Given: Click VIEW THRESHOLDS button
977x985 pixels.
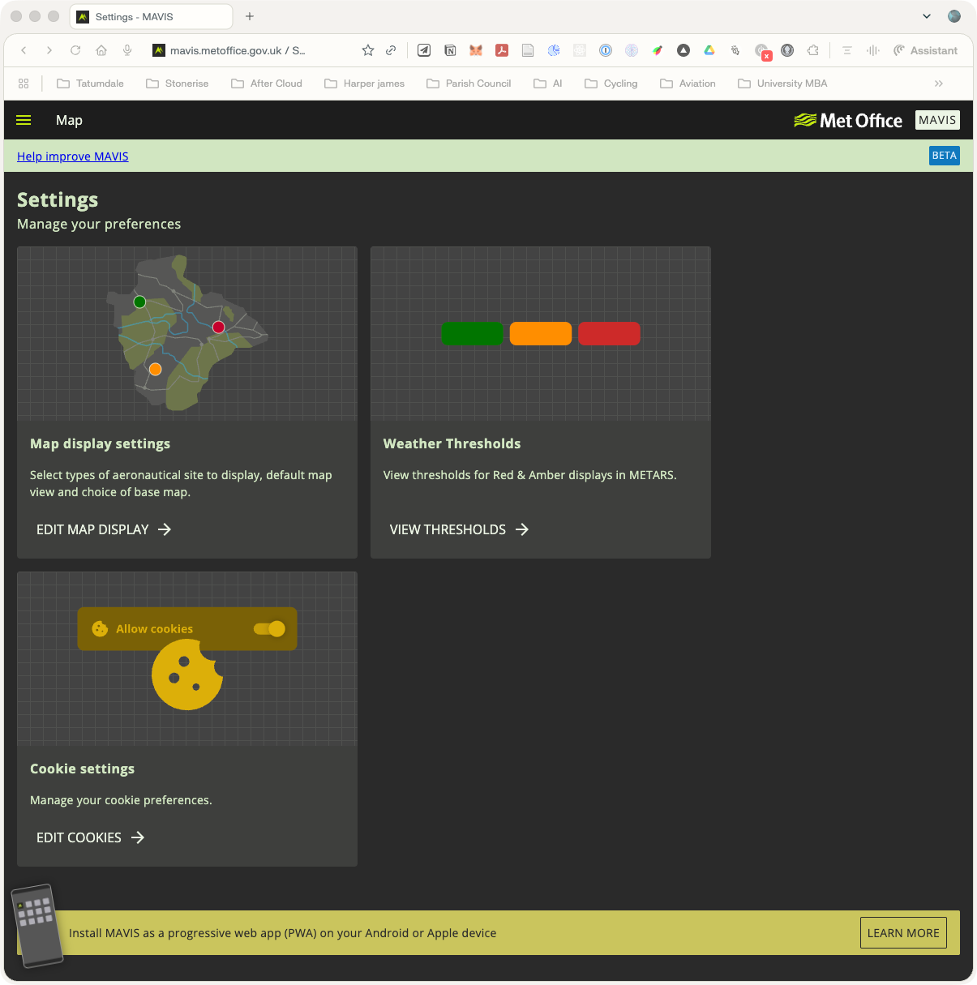Looking at the screenshot, I should pos(459,529).
